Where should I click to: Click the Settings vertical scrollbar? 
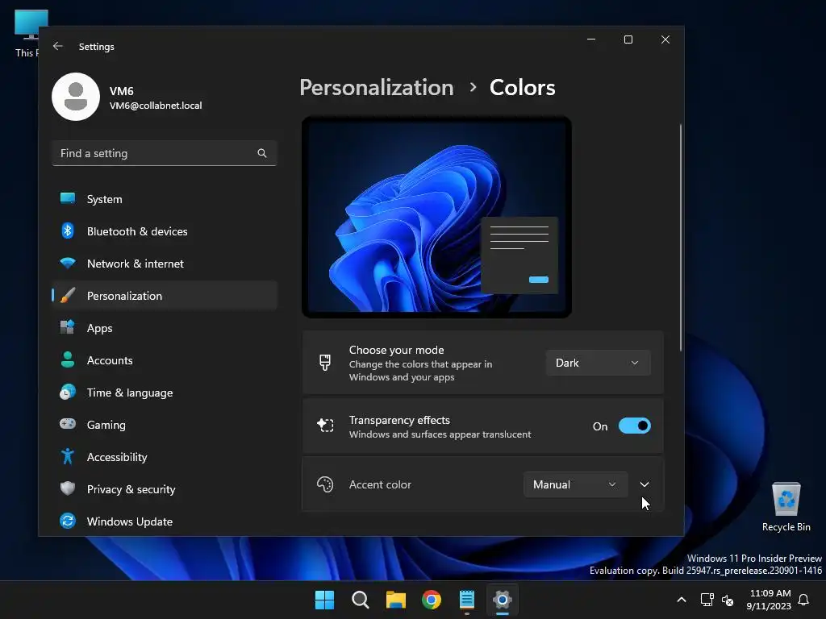(x=681, y=238)
